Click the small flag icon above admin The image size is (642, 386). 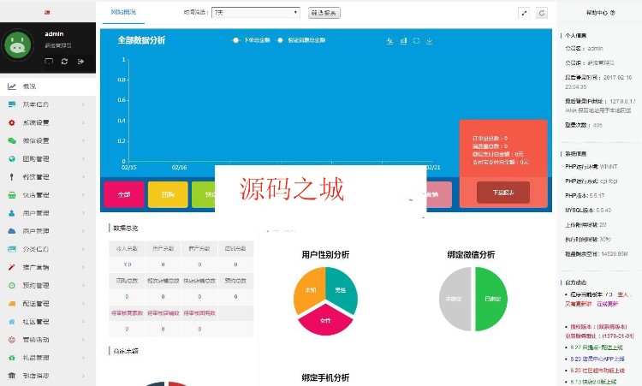coord(47,12)
